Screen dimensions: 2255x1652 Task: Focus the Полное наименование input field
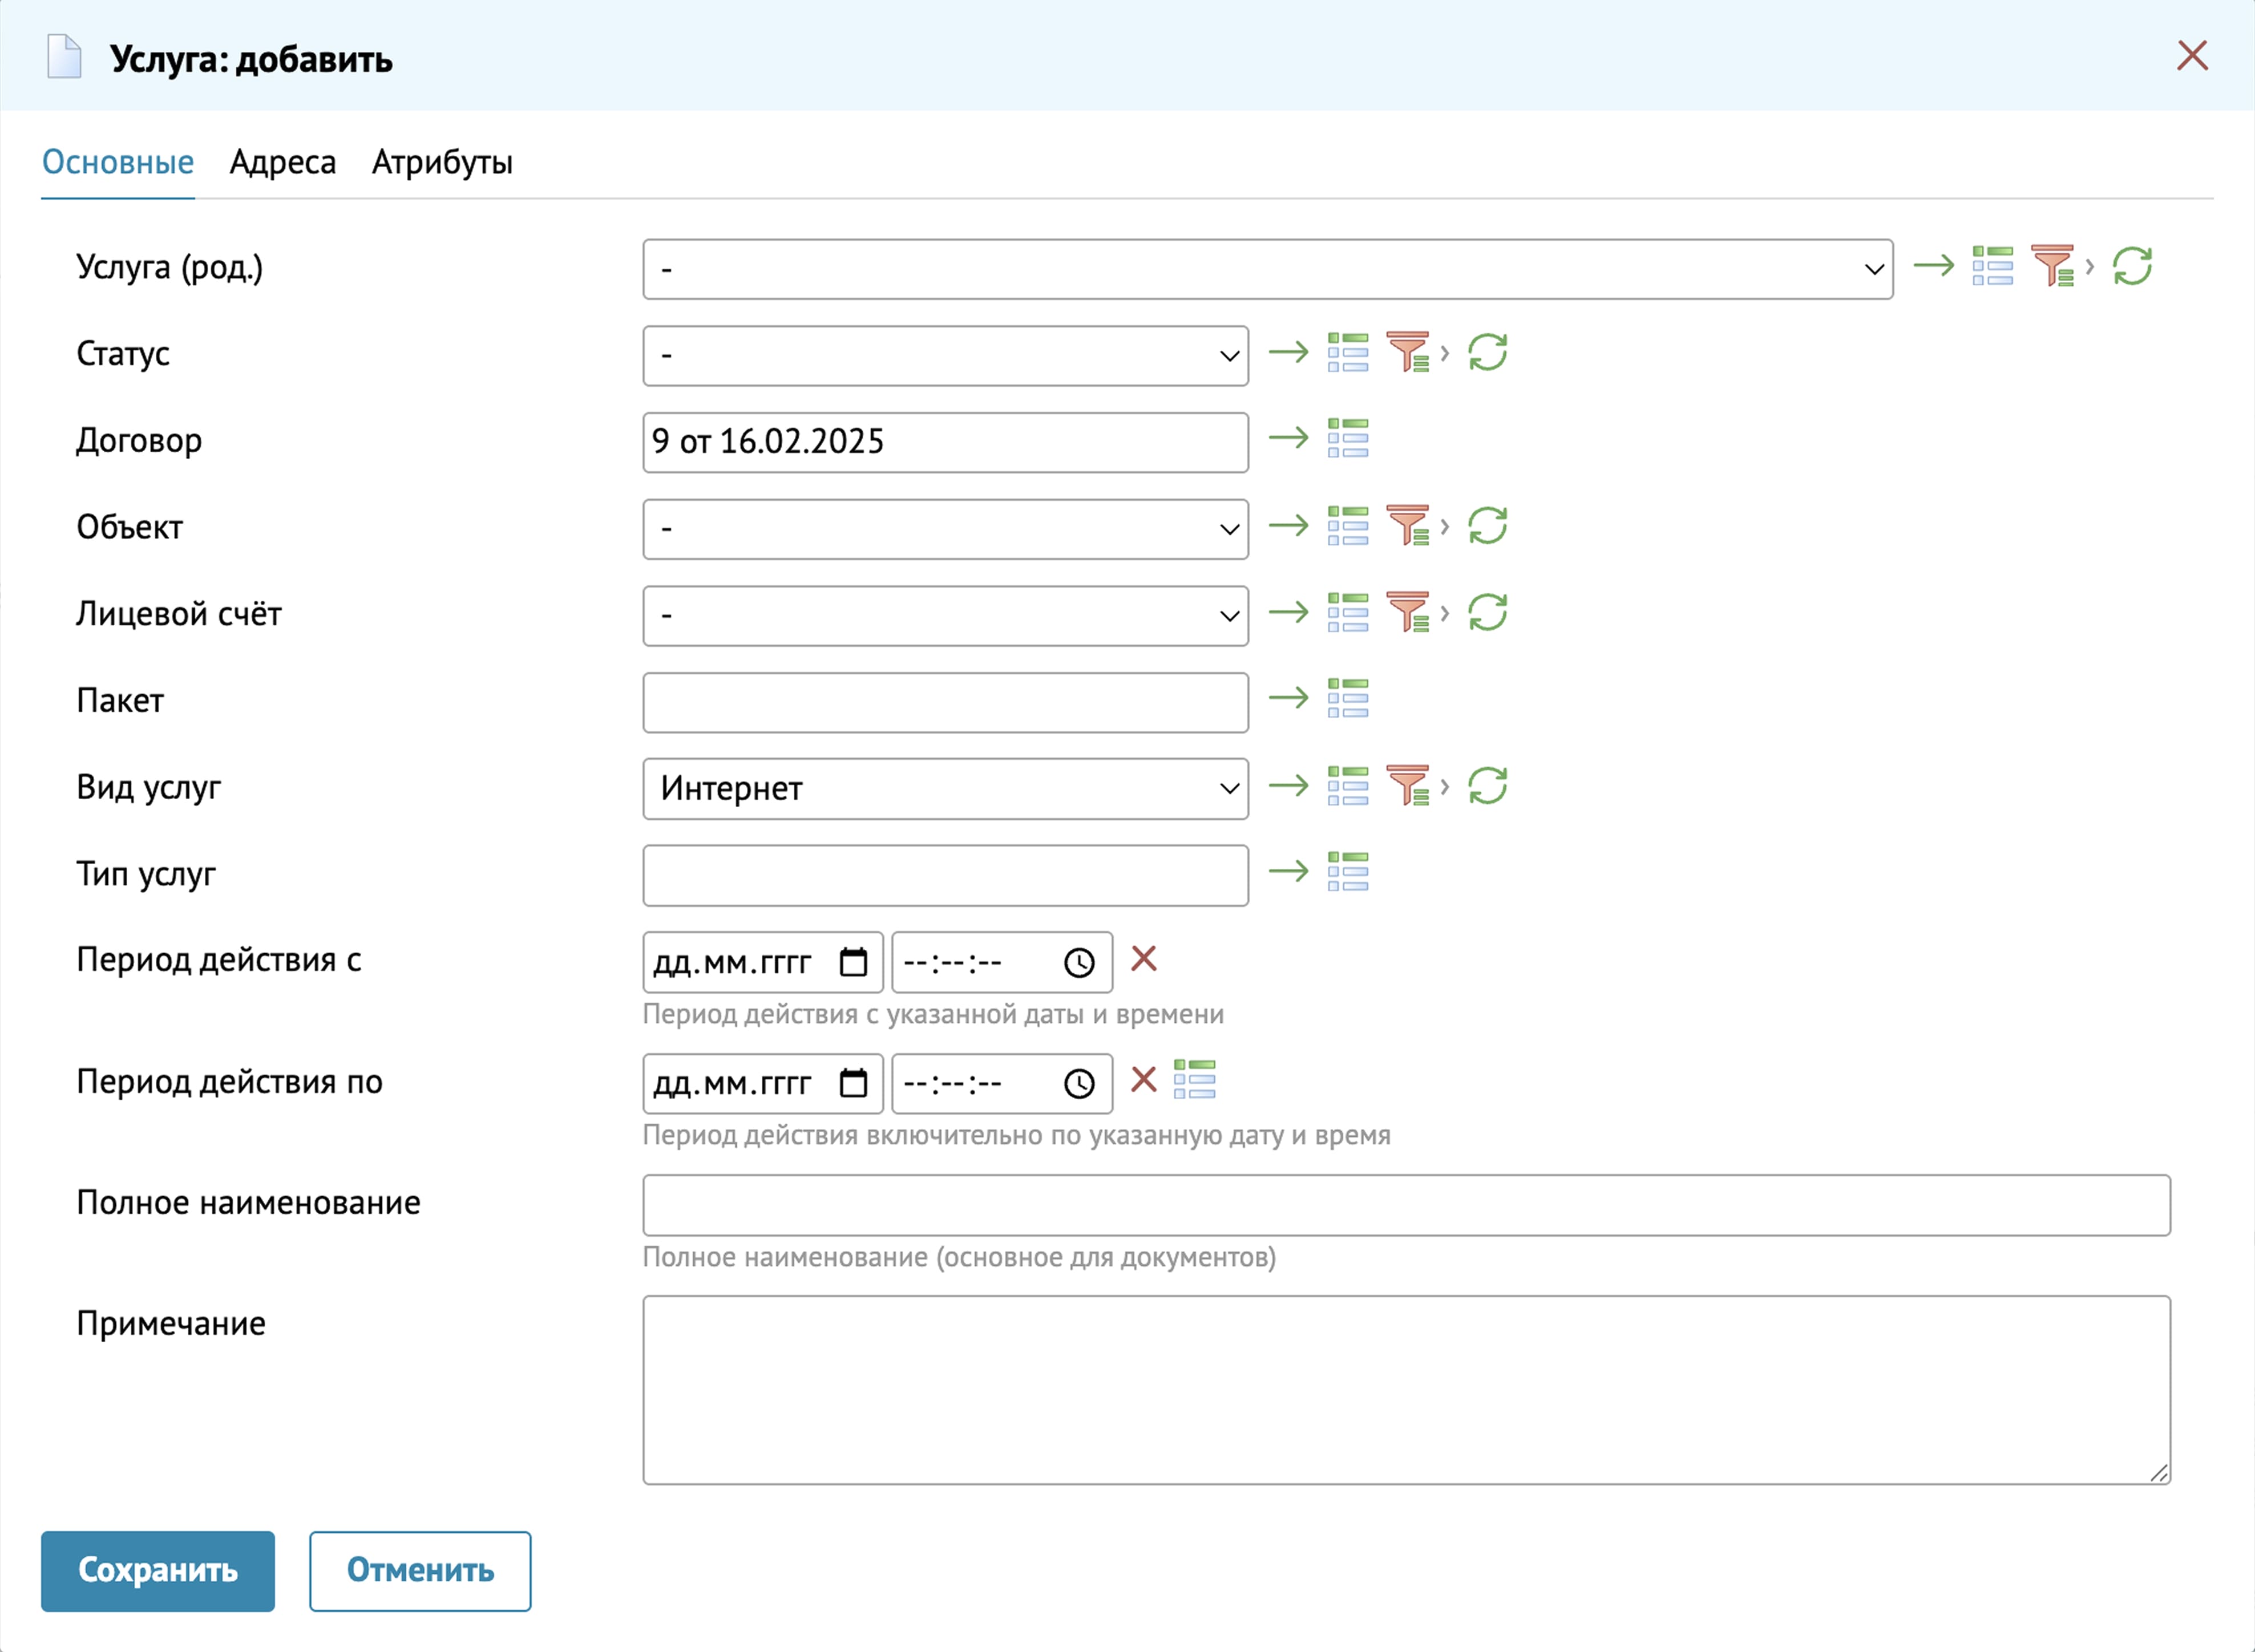1406,1205
